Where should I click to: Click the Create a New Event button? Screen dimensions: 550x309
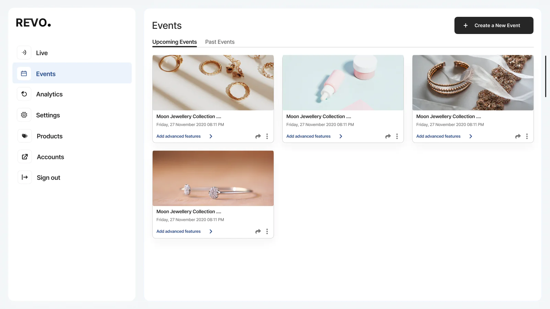click(494, 25)
